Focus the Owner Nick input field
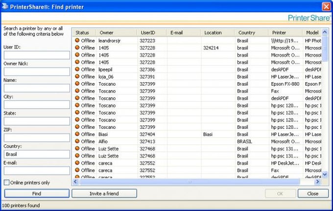The image size is (333, 211). coord(37,71)
